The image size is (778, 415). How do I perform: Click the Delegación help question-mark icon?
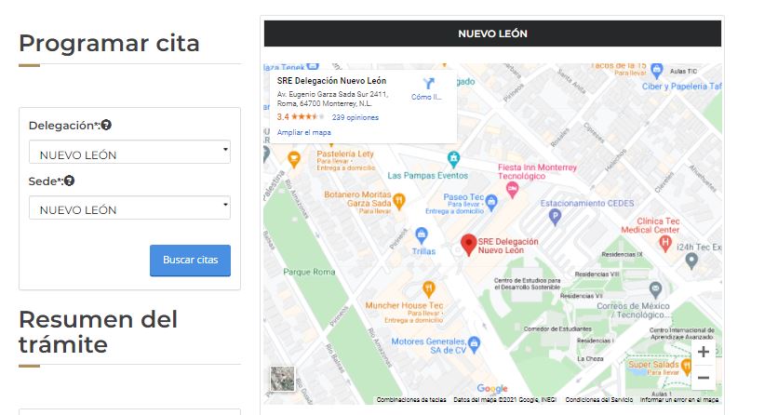tap(106, 125)
